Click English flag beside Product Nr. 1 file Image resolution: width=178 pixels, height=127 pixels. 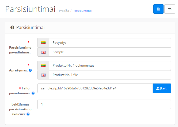43,75
